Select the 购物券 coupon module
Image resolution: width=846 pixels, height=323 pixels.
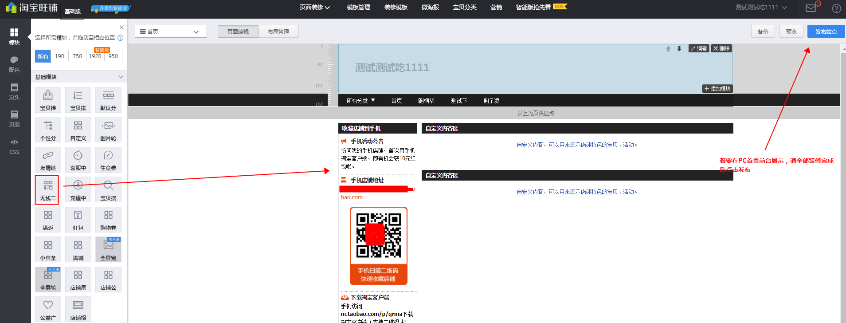(x=108, y=220)
